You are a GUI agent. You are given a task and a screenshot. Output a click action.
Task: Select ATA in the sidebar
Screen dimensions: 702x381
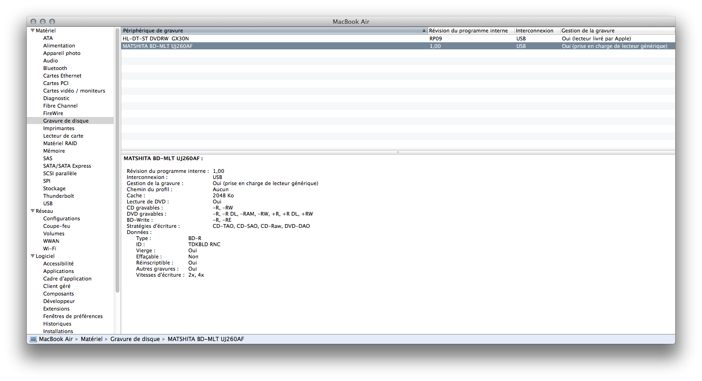pos(48,38)
